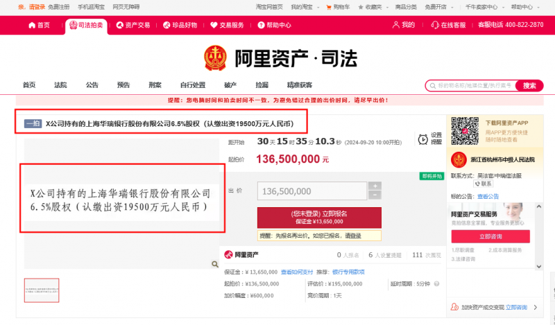Expand the 收藏夹 star dropdown
Image resolution: width=555 pixels, height=325 pixels.
tap(373, 7)
